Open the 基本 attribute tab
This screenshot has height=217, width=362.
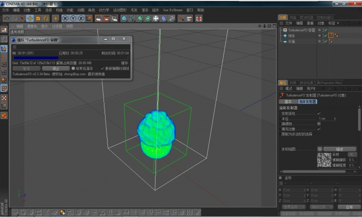tap(288, 101)
